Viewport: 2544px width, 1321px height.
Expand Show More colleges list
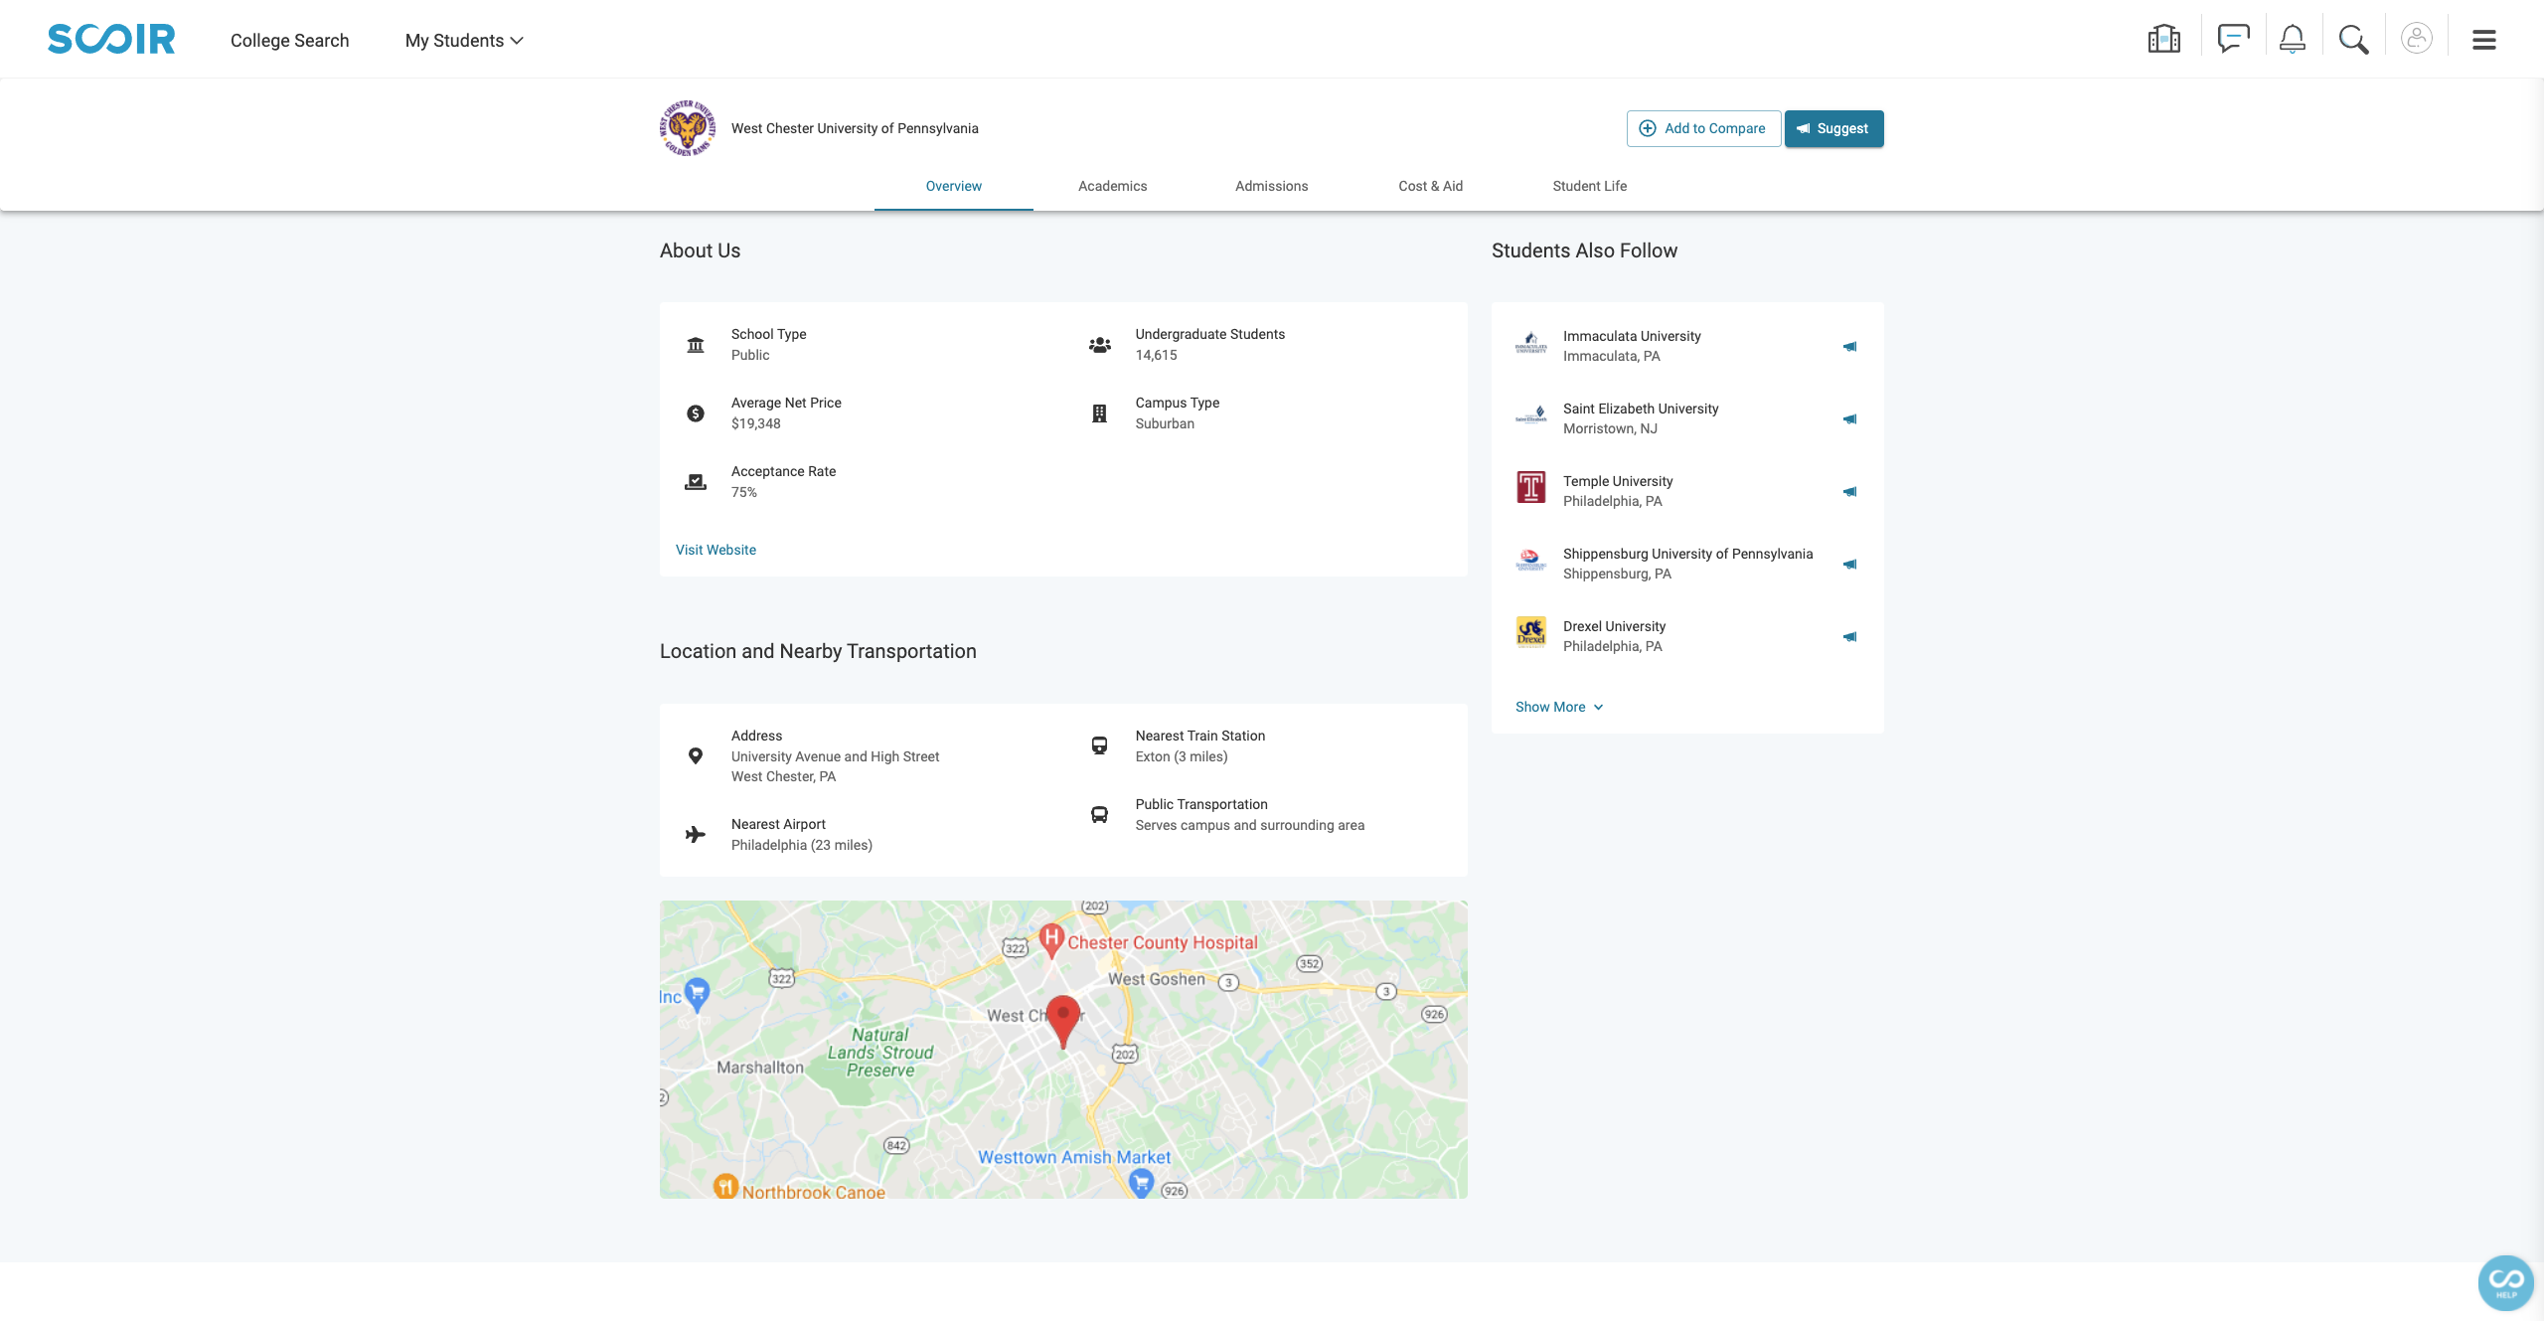tap(1559, 707)
